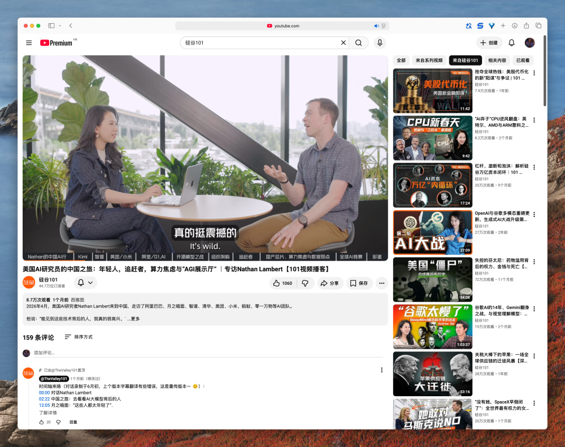Seek to the 开源模型之战 chapter marker
The height and width of the screenshot is (447, 565).
(x=190, y=257)
